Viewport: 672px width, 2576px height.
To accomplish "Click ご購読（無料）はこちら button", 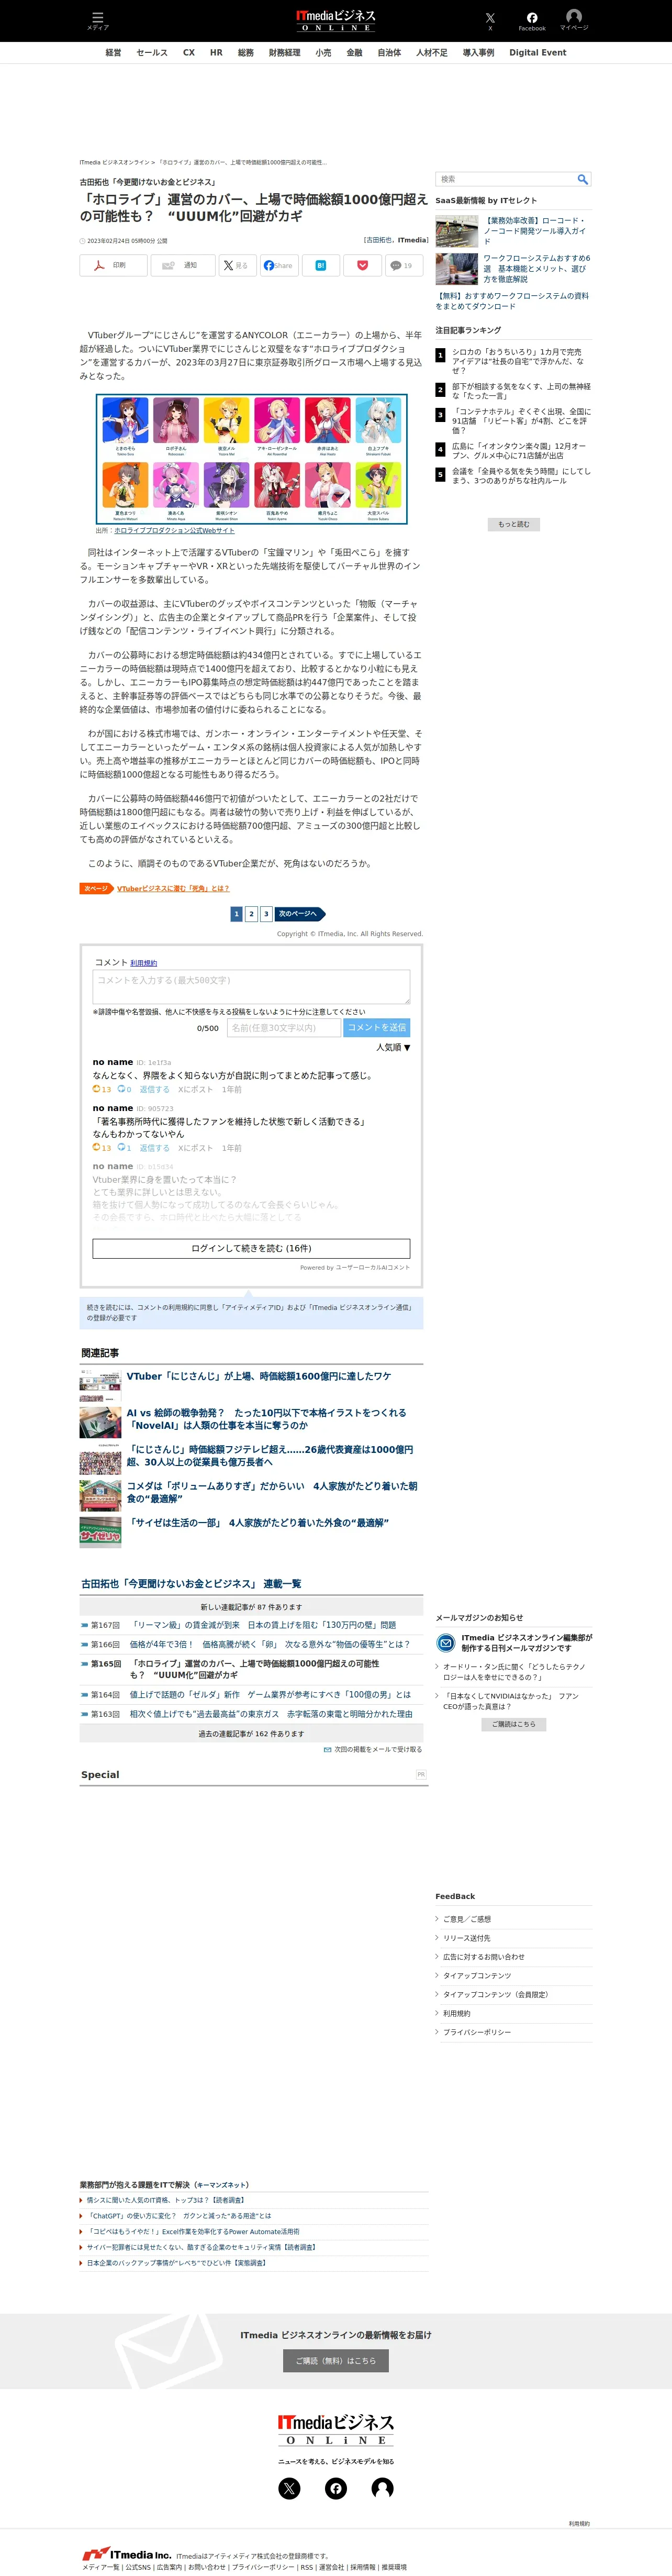I will point(336,2360).
